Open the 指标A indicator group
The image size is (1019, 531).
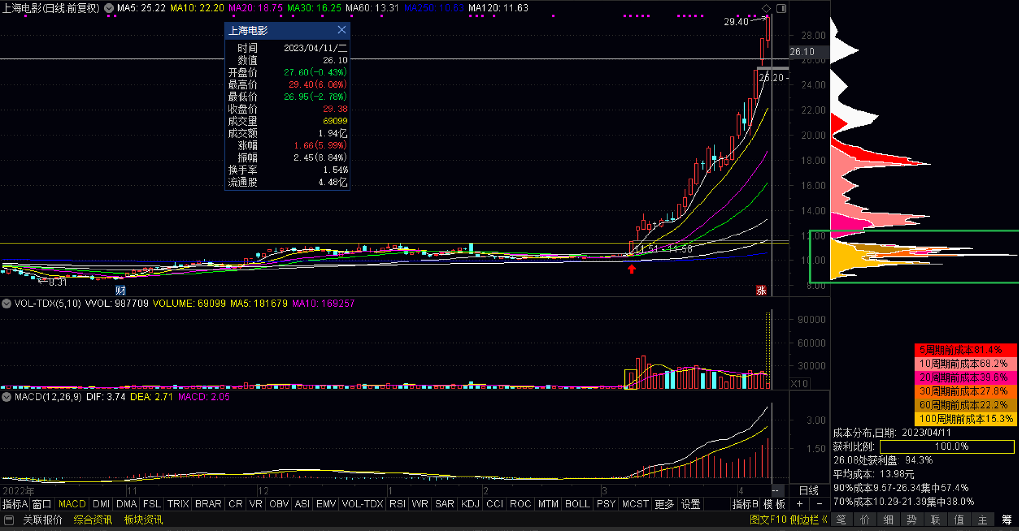(15, 504)
